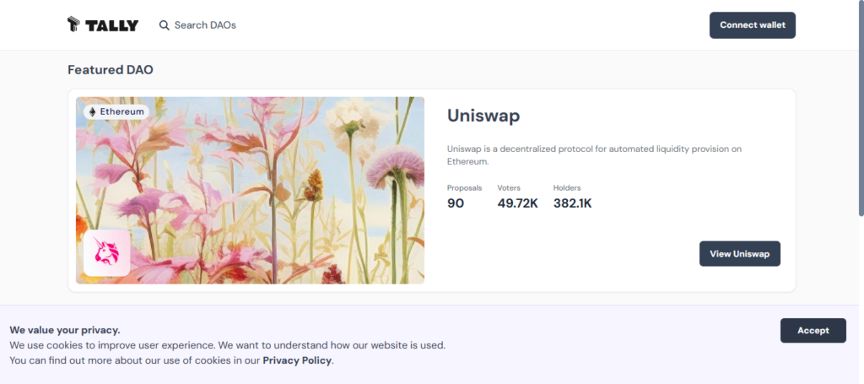Click 'We value your privacy.' text
Screen dimensions: 864x384
click(64, 331)
